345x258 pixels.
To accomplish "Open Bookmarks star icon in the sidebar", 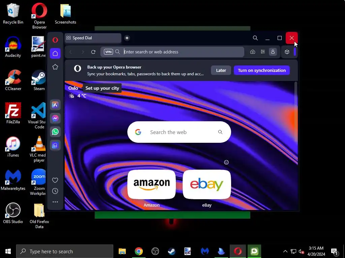I will click(55, 67).
